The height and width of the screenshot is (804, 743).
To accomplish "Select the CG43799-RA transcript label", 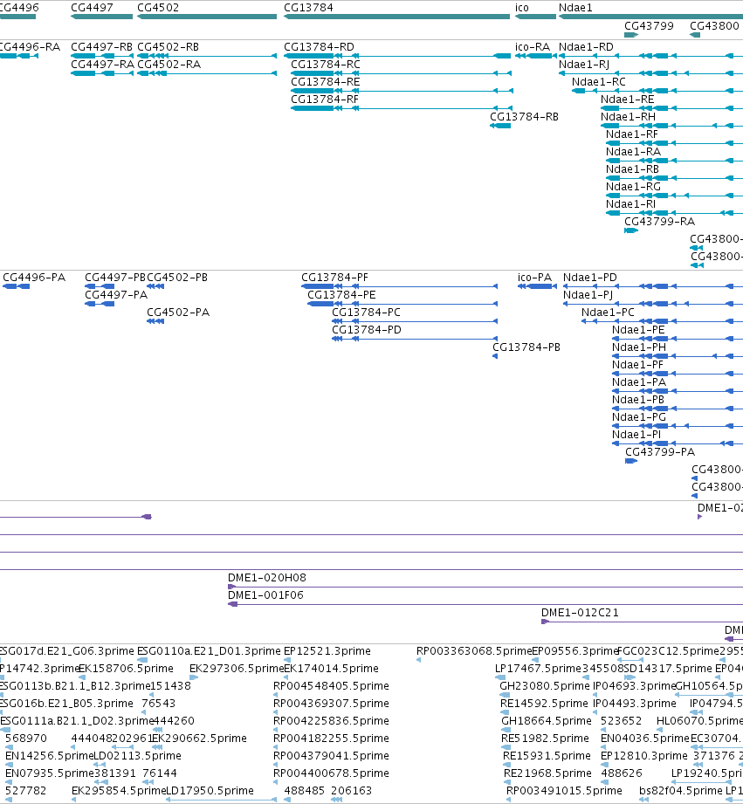I will [x=659, y=221].
